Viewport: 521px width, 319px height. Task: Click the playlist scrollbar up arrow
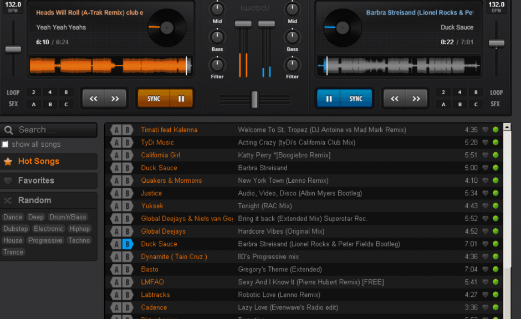pyautogui.click(x=506, y=126)
